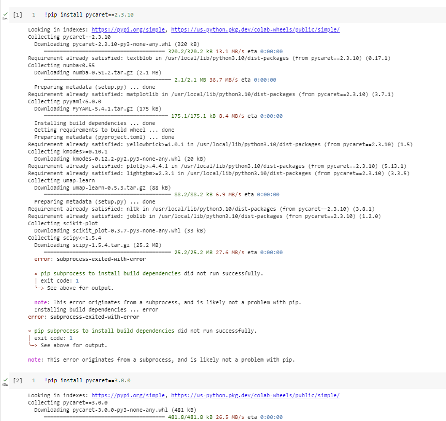The width and height of the screenshot is (446, 421).
Task: Click the execution count [2] indicator
Action: pyautogui.click(x=18, y=380)
